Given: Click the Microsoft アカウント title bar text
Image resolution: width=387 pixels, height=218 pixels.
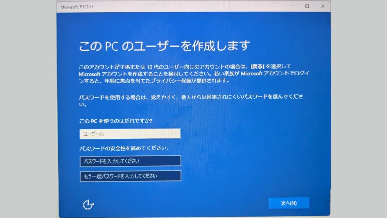Looking at the screenshot, I should (x=77, y=7).
